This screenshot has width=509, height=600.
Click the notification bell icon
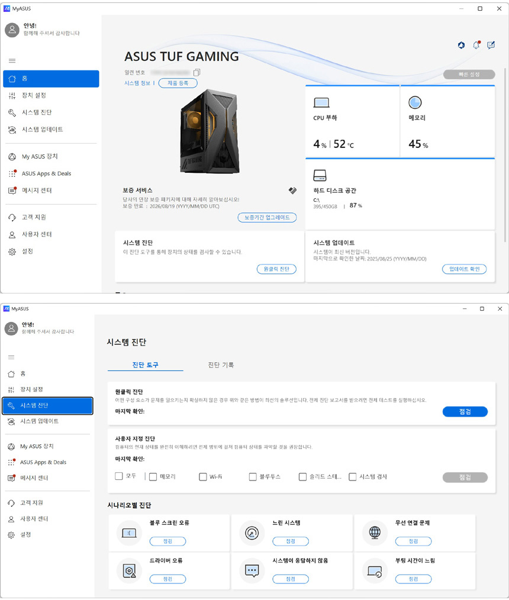[476, 45]
